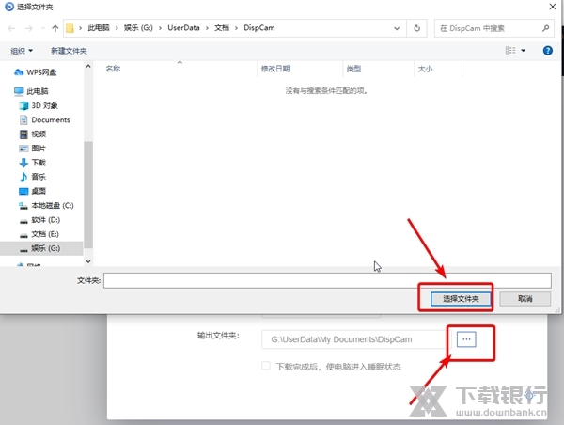Select 文档 (E:) drive
564x425 pixels.
(39, 234)
